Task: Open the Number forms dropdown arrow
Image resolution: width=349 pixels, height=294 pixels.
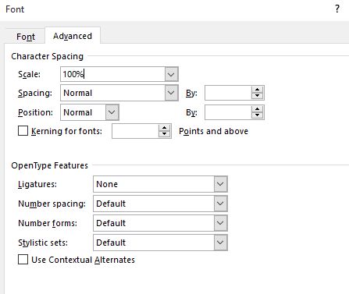Action: pyautogui.click(x=220, y=223)
